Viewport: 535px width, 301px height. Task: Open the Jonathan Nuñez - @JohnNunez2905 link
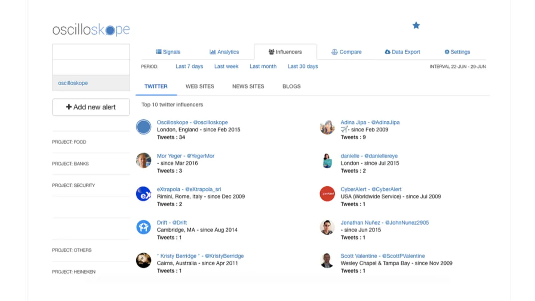coord(385,223)
